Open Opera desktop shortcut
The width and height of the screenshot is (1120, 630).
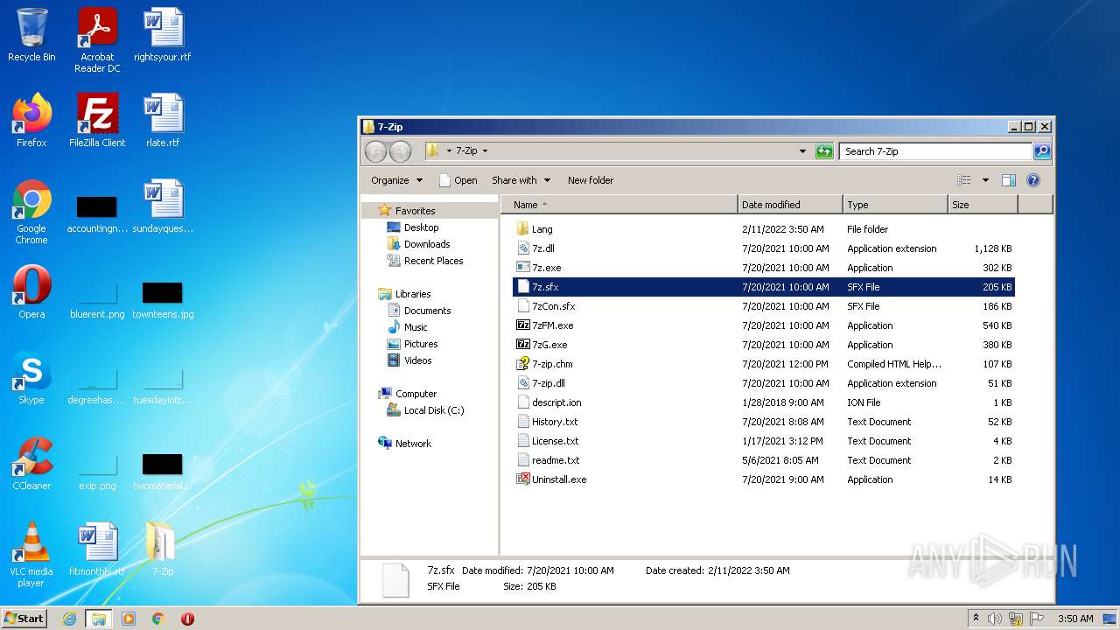[31, 292]
